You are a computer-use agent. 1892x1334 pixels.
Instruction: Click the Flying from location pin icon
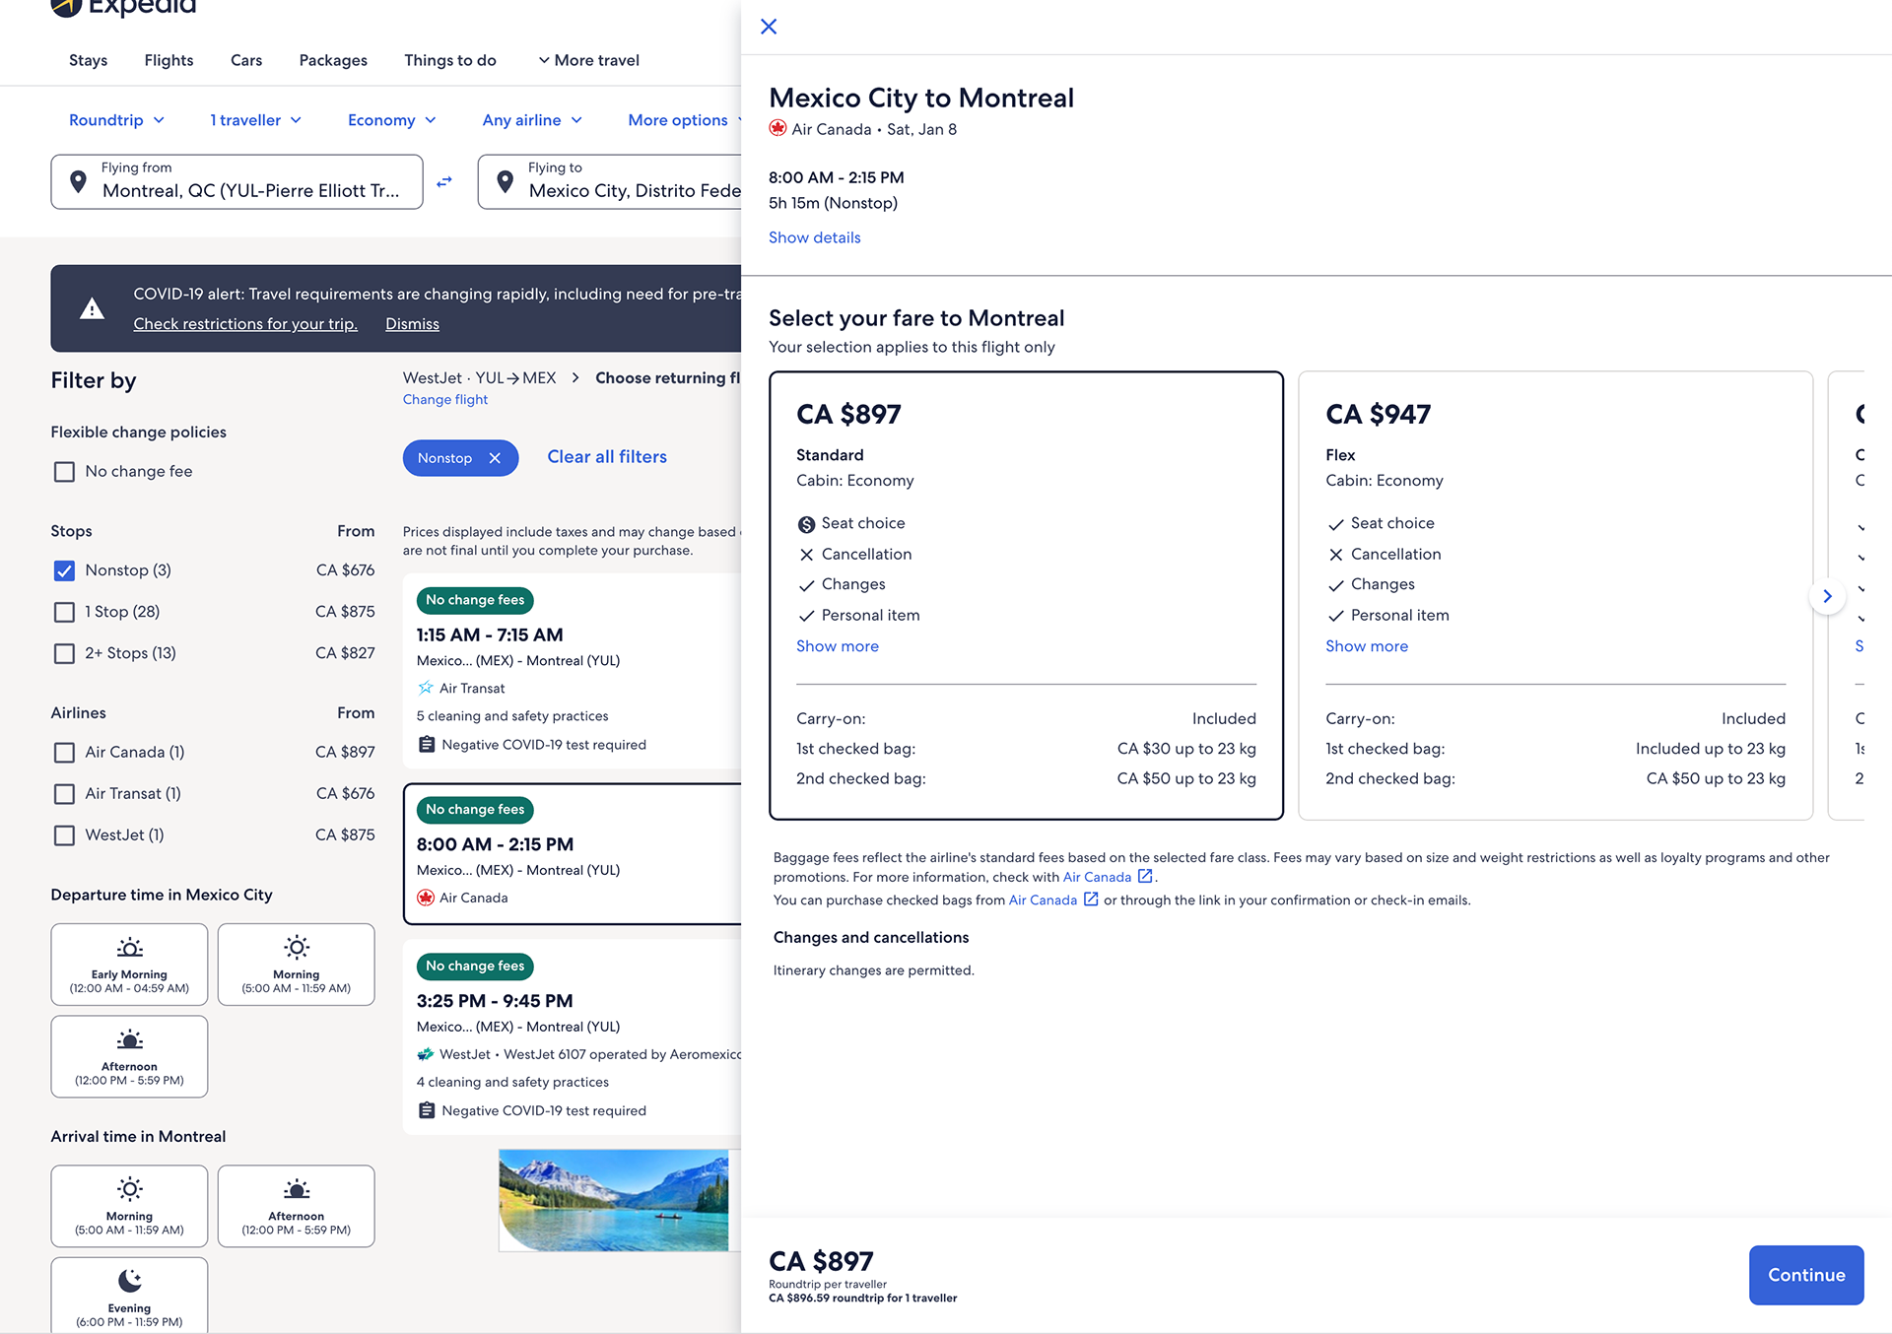[79, 182]
